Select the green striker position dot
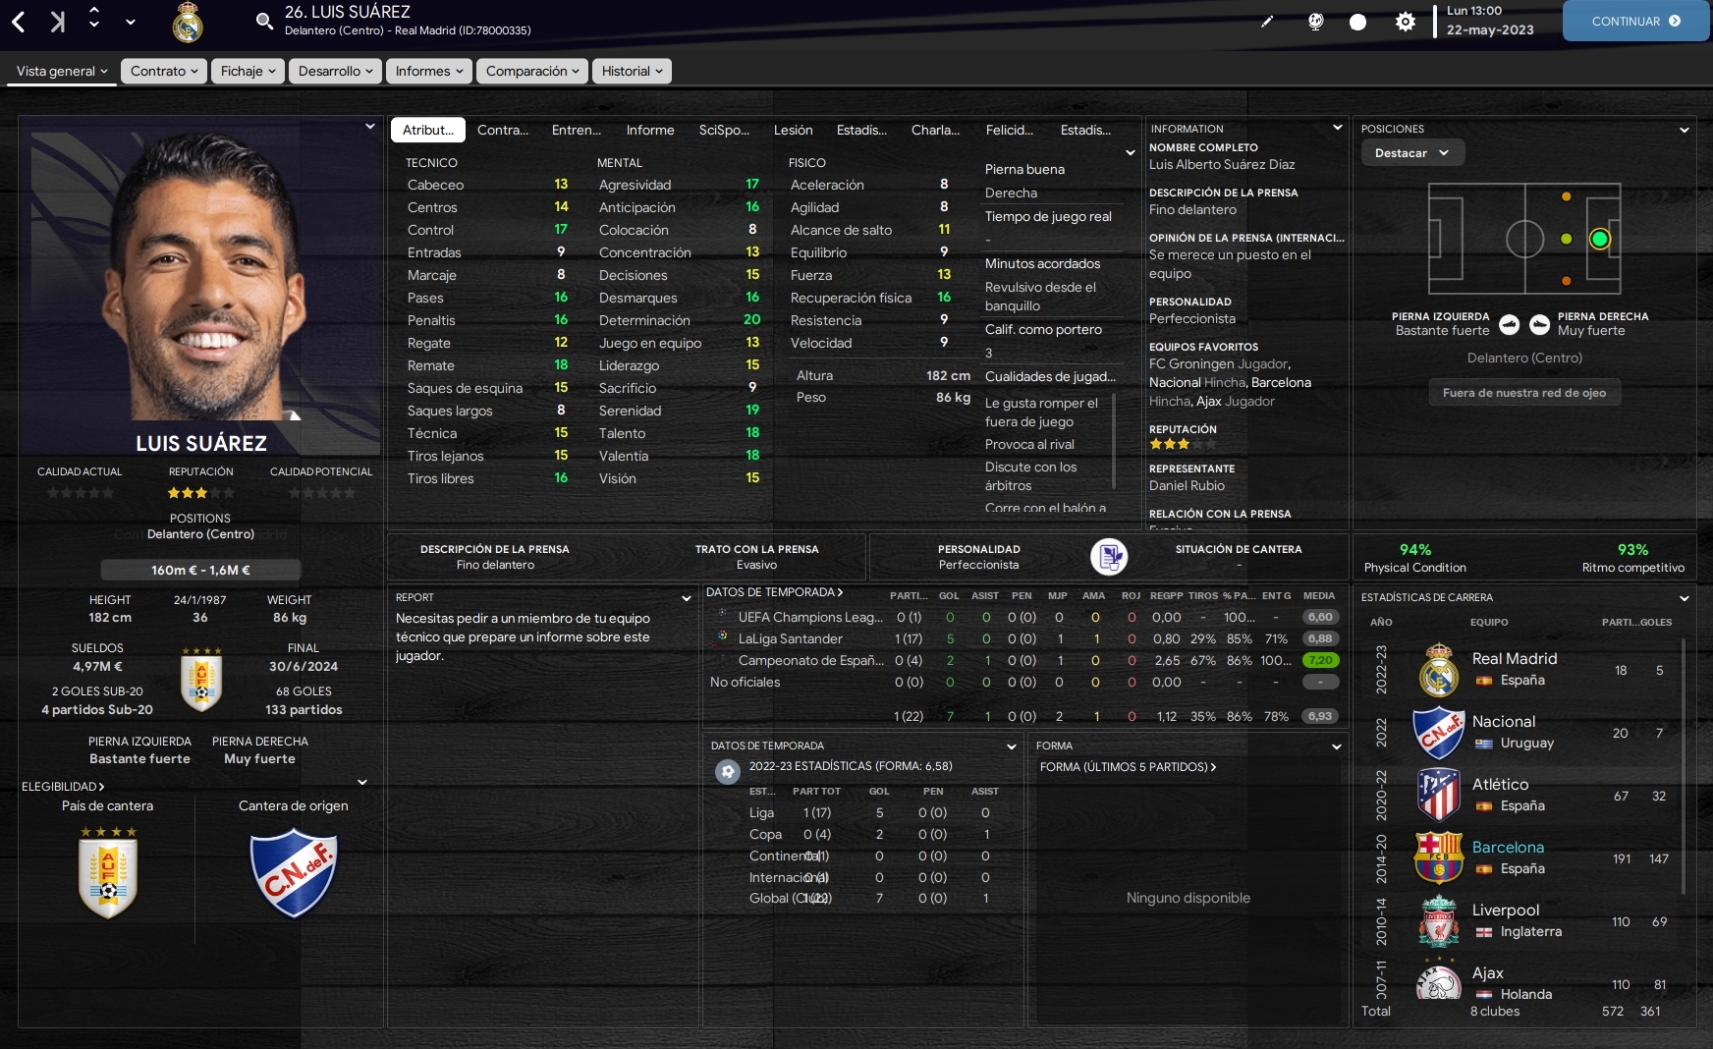Screen dimensions: 1713x1049 [1600, 239]
